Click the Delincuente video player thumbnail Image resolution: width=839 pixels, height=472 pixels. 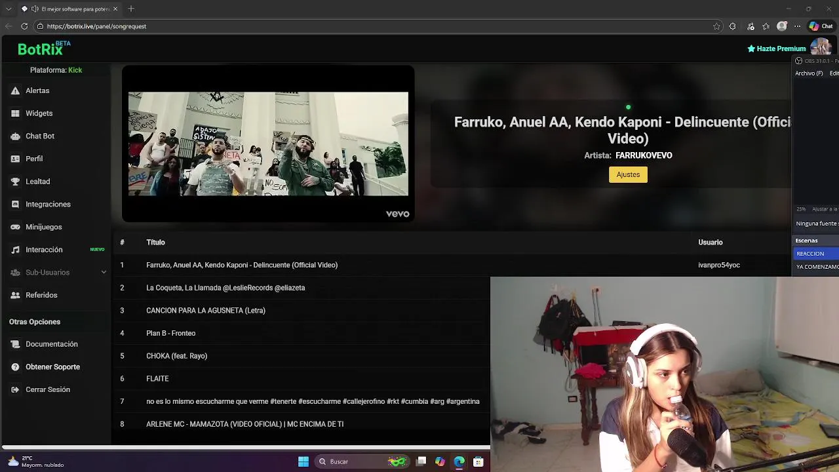coord(268,144)
